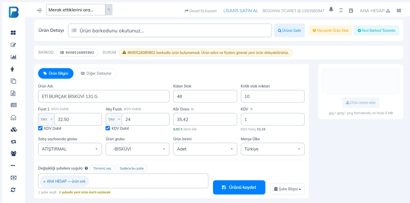The height and width of the screenshot is (203, 410).
Task: Click the mobile phone icon in the header
Action: (x=341, y=10)
